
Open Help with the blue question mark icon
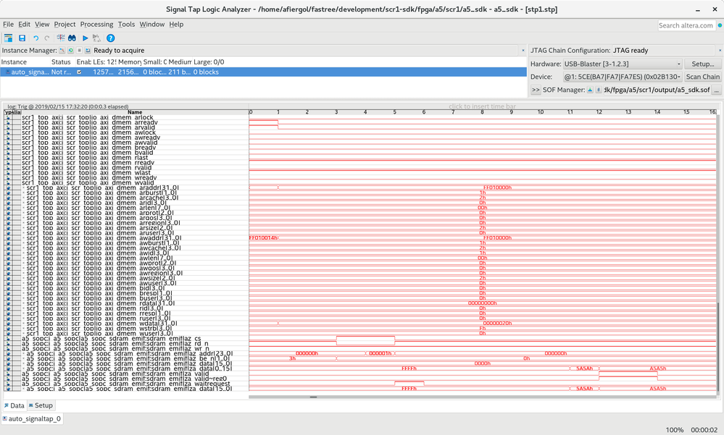click(x=111, y=38)
